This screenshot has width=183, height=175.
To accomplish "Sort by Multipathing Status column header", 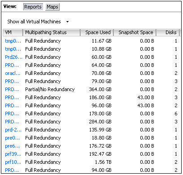I will [x=51, y=32].
